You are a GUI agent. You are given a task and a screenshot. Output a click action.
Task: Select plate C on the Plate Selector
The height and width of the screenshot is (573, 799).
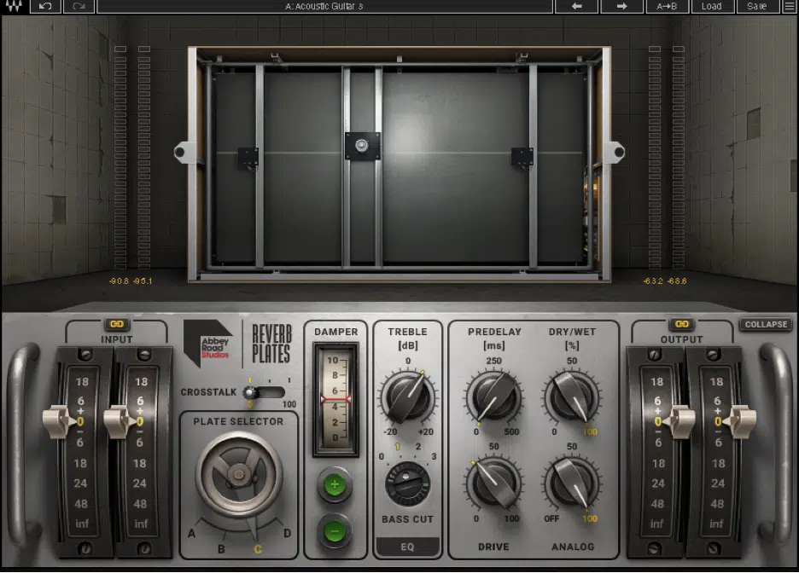258,549
